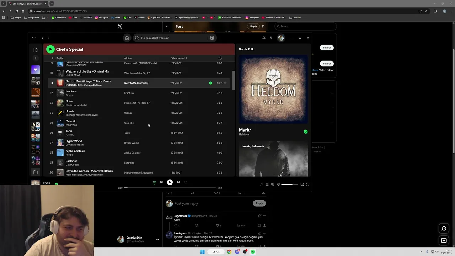The height and width of the screenshot is (256, 455).
Task: Open JagermaN profile link
Action: [181, 216]
